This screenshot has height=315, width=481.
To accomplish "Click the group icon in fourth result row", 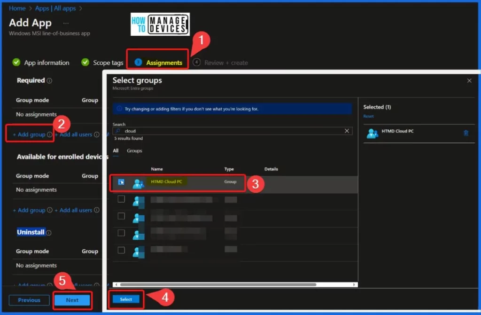I will [139, 235].
